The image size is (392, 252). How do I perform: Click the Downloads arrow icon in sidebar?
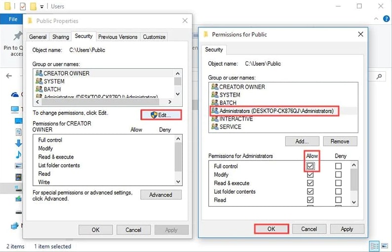18,143
